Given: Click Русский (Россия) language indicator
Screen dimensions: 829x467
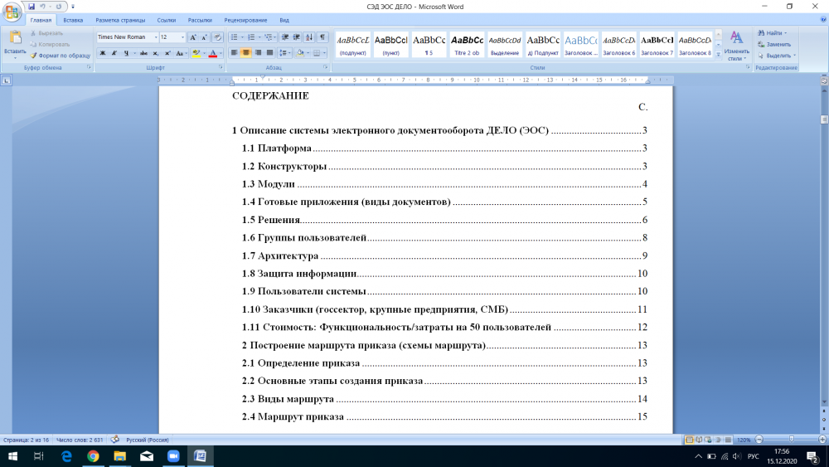Looking at the screenshot, I should click(147, 440).
